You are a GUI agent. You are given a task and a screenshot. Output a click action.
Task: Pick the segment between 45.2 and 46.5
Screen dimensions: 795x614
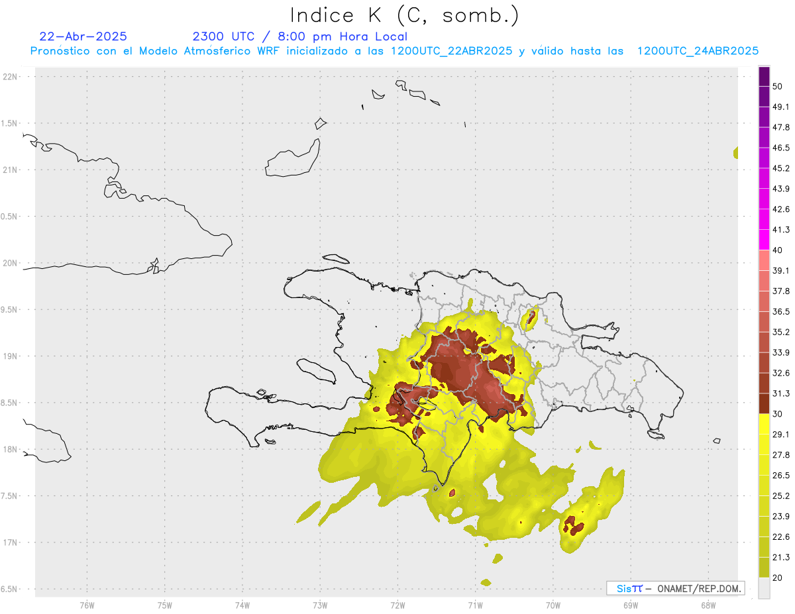point(764,158)
